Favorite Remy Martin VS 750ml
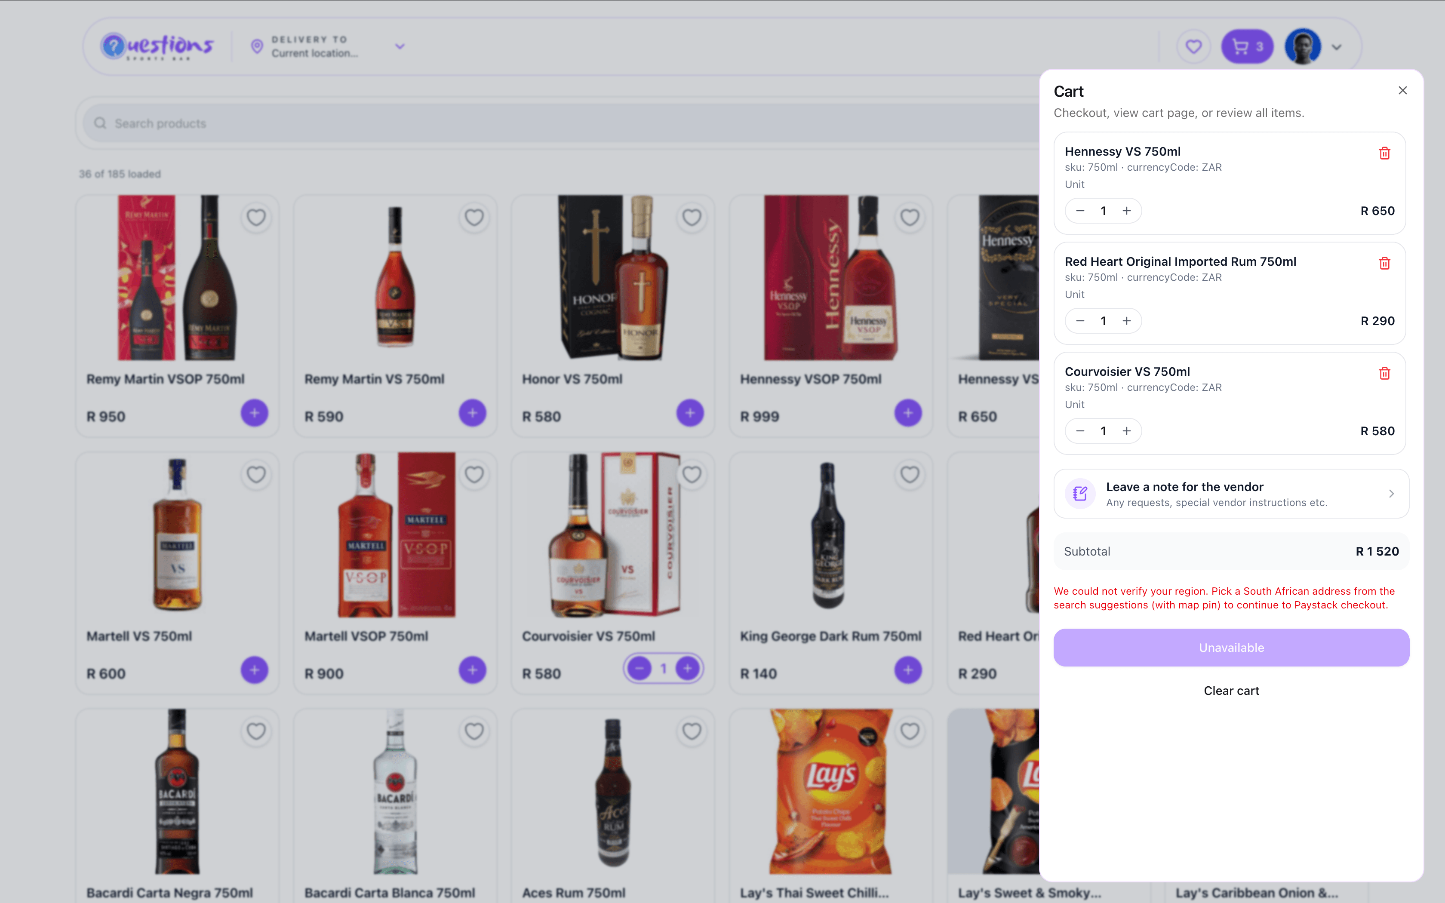The height and width of the screenshot is (903, 1445). 474,218
